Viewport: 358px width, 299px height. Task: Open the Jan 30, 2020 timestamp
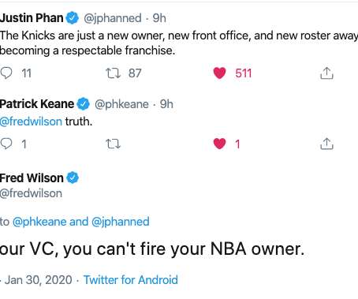click(x=39, y=280)
